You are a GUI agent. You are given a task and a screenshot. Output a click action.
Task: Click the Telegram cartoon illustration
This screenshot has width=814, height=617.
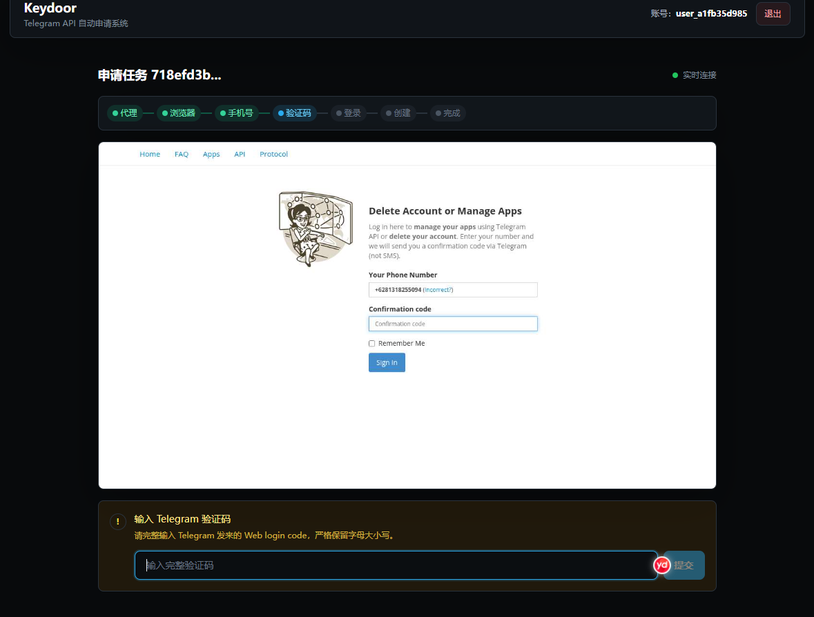315,229
